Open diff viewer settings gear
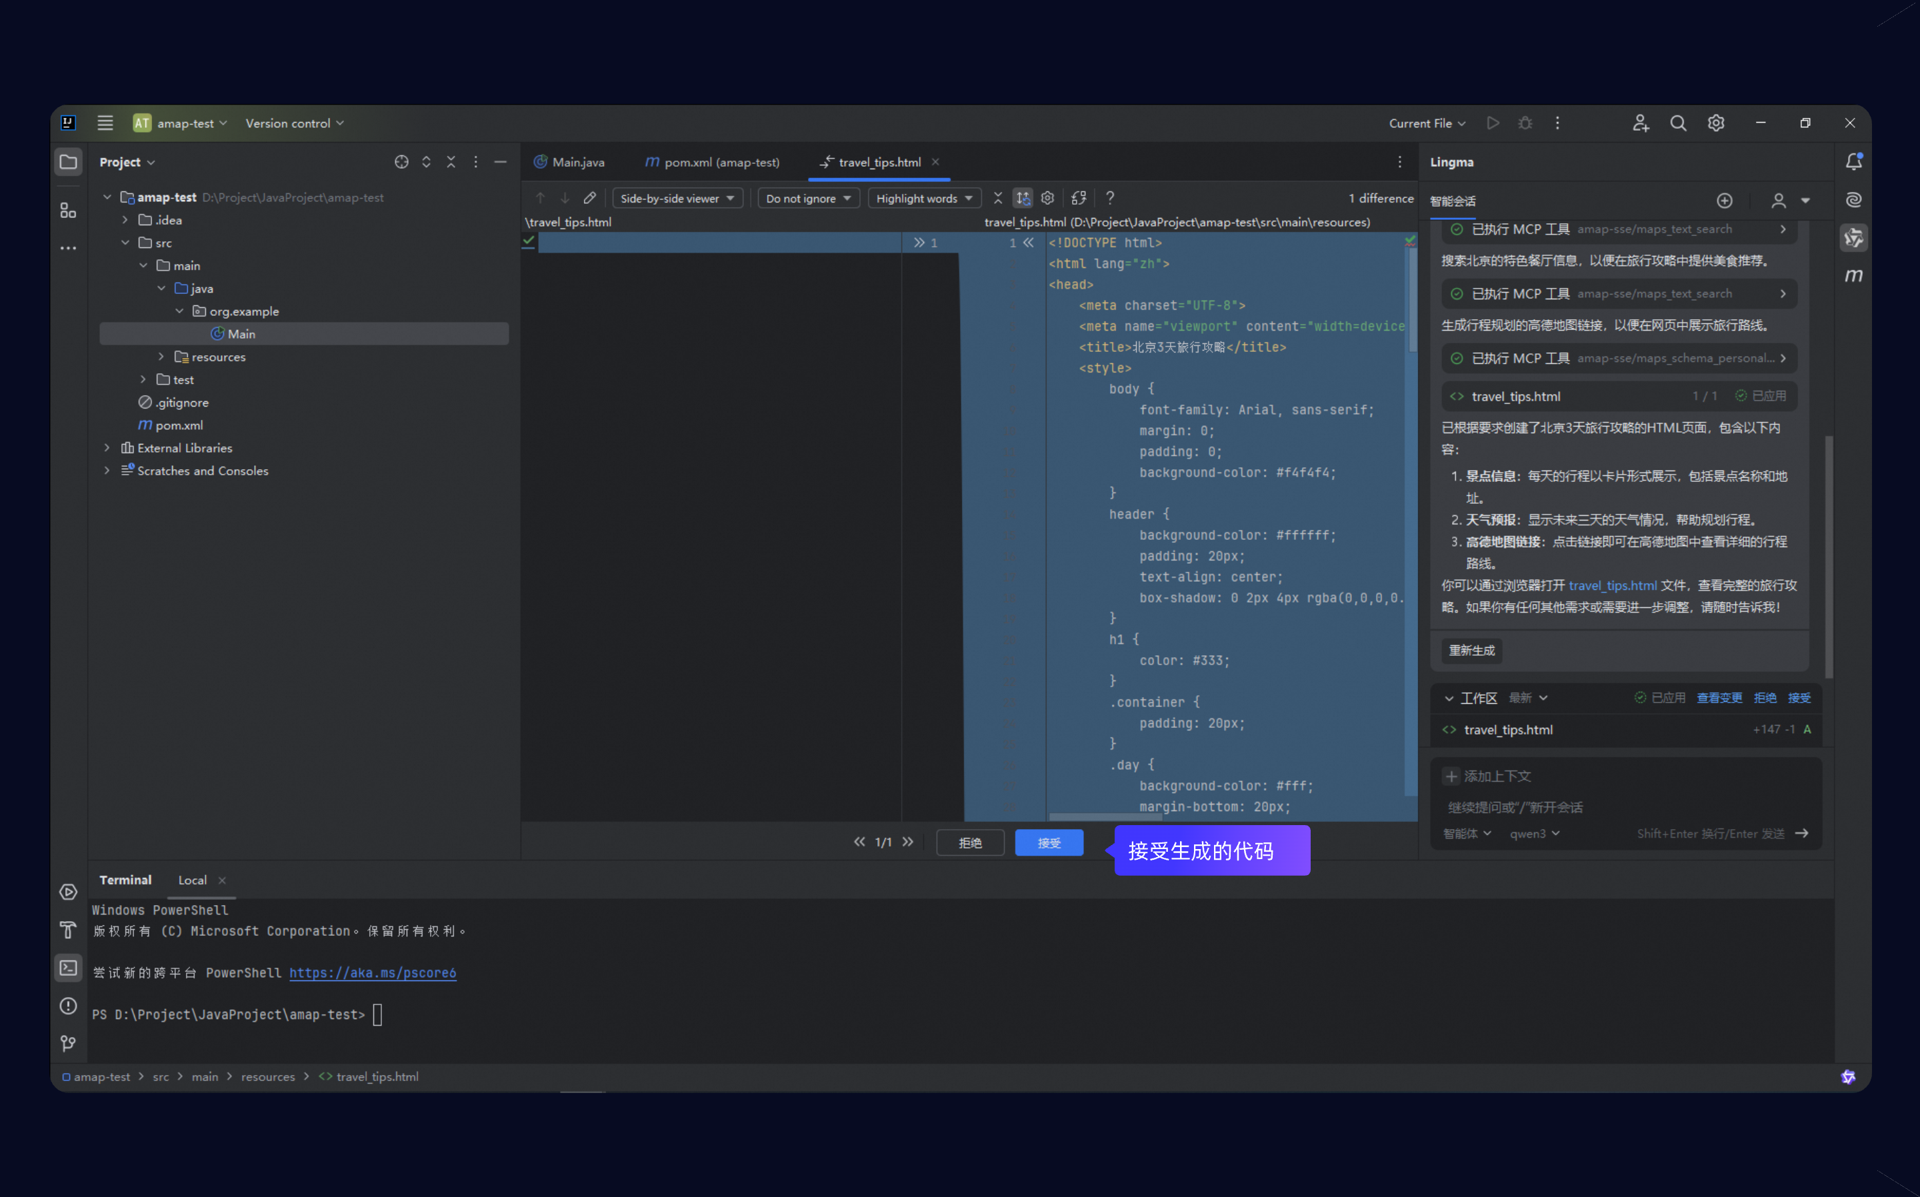This screenshot has height=1197, width=1920. (1047, 198)
